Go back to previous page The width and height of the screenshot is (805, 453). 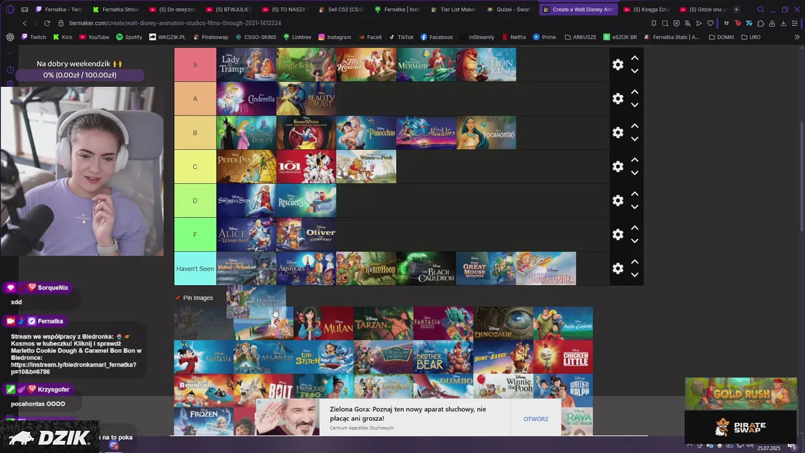[x=25, y=23]
